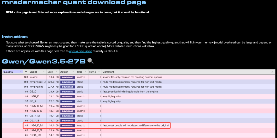The image size is (277, 138).
Task: Download the mmproj-Q8_0 file
Action: 68,82
